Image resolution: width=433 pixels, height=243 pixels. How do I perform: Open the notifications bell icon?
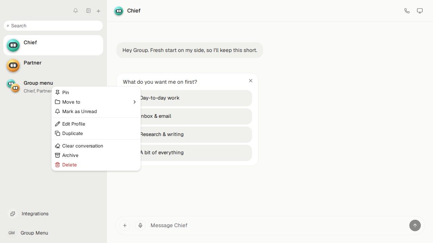75,11
